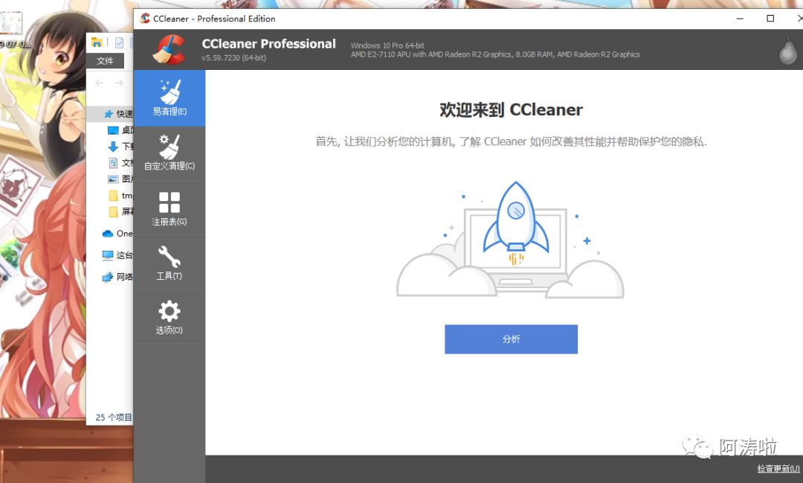Open the Tools (工具) wrench section
The height and width of the screenshot is (483, 803).
(170, 263)
